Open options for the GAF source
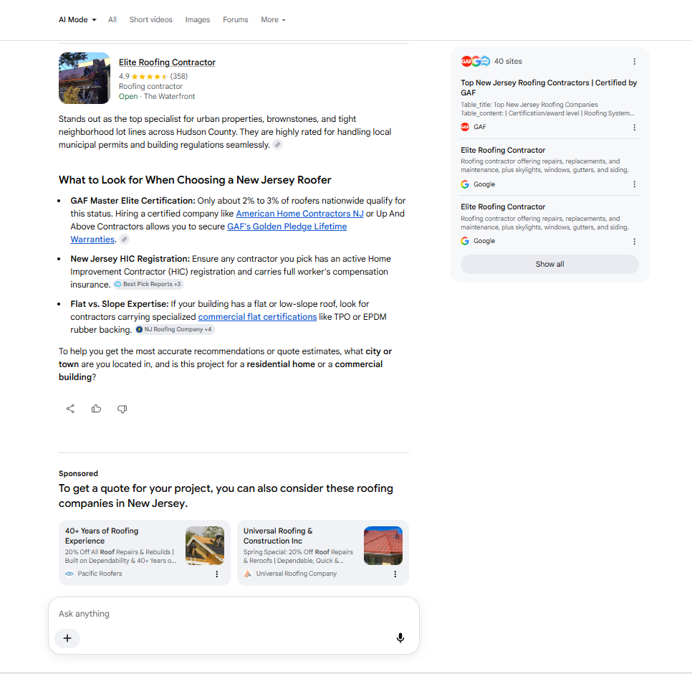The width and height of the screenshot is (692, 674). [x=634, y=127]
